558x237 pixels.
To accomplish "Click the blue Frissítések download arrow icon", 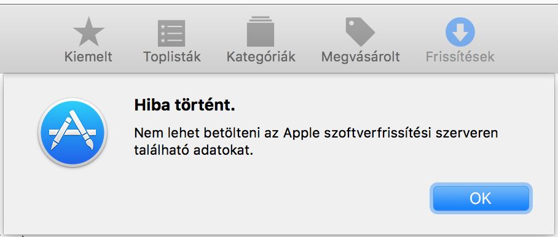I will [x=460, y=32].
